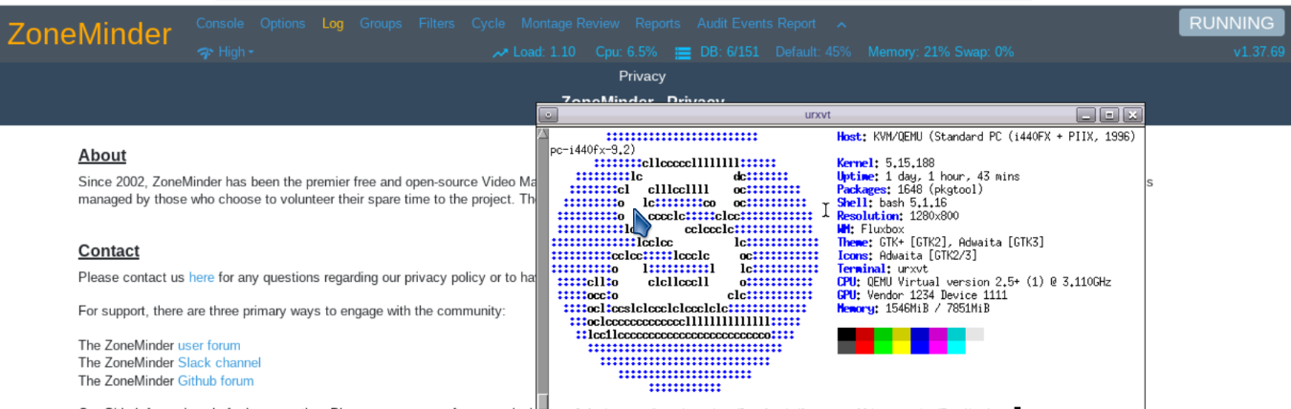Click the Resolution: 1280x800 line
The image size is (1291, 409).
tap(898, 217)
